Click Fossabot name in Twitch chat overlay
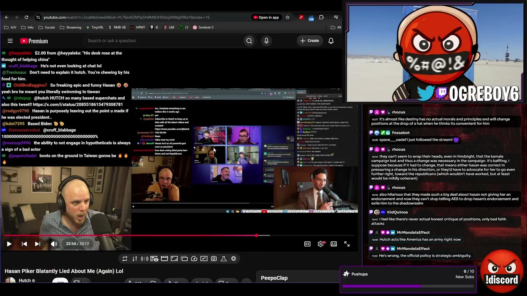 pos(401,133)
